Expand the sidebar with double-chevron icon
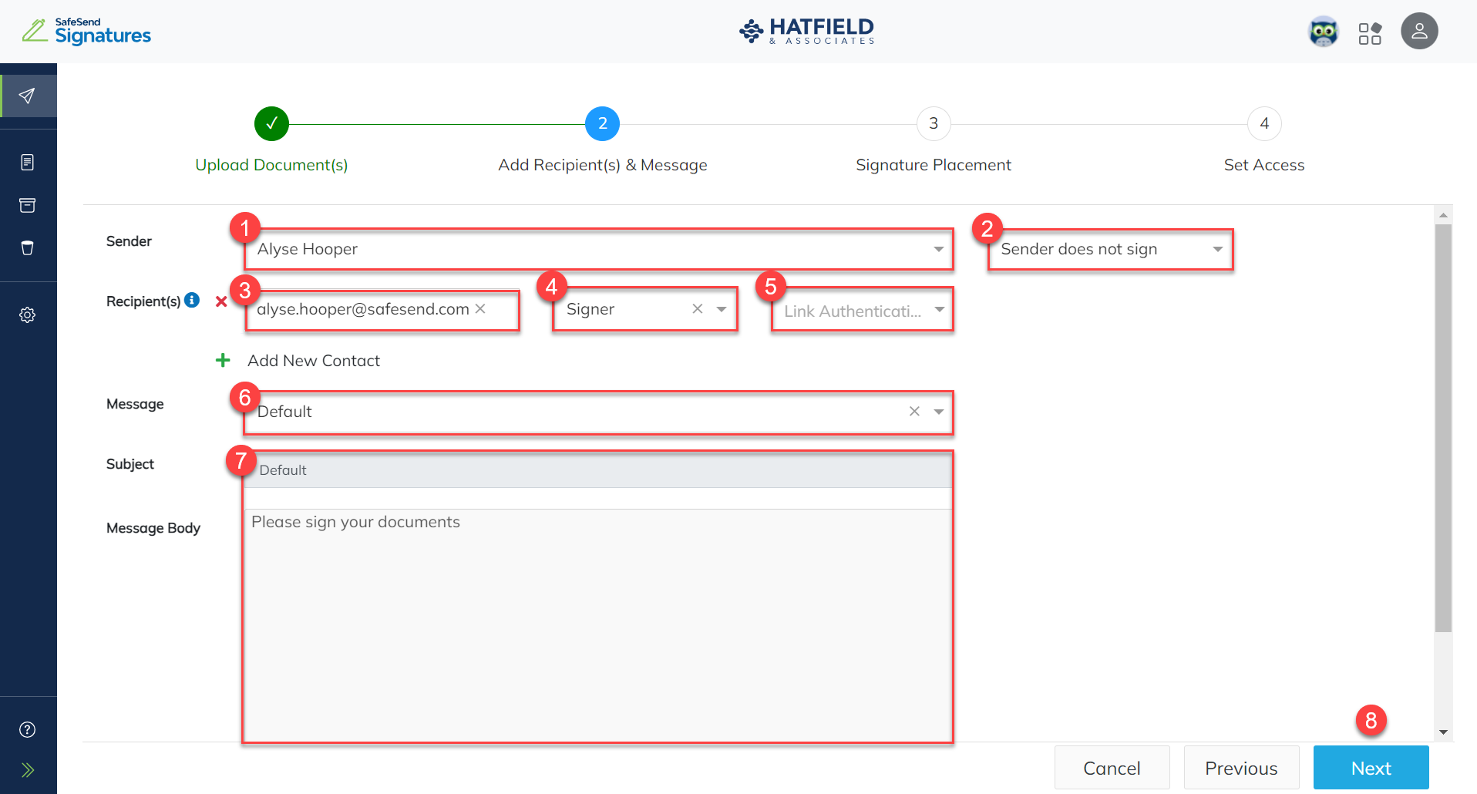Image resolution: width=1477 pixels, height=794 pixels. point(28,769)
